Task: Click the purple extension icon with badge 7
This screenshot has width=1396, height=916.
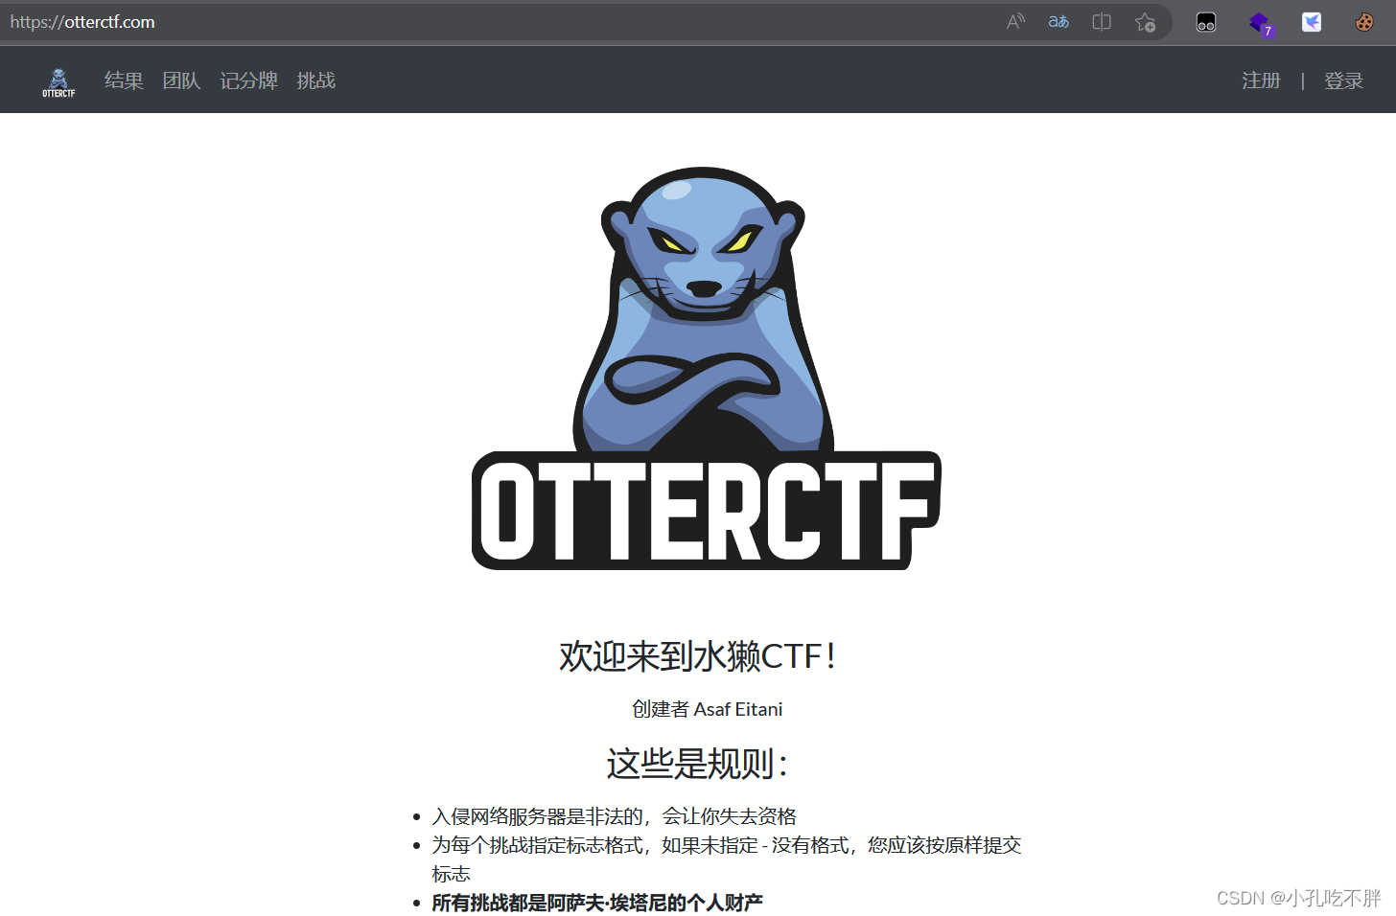Action: pos(1260,23)
